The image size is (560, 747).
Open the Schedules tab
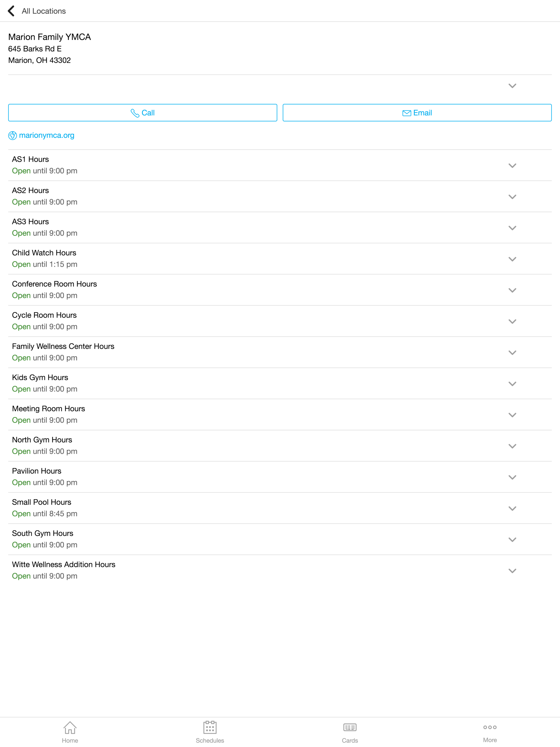coord(210,732)
